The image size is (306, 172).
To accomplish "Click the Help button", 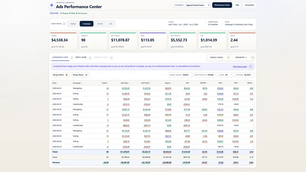I will point(237,5).
